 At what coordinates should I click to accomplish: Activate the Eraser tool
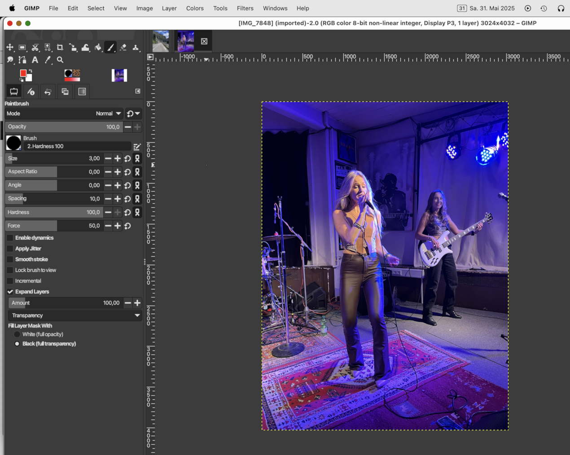[123, 47]
